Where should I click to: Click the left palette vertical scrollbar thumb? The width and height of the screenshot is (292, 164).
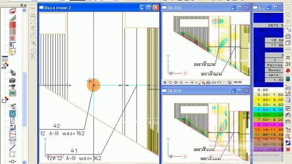click(24, 99)
